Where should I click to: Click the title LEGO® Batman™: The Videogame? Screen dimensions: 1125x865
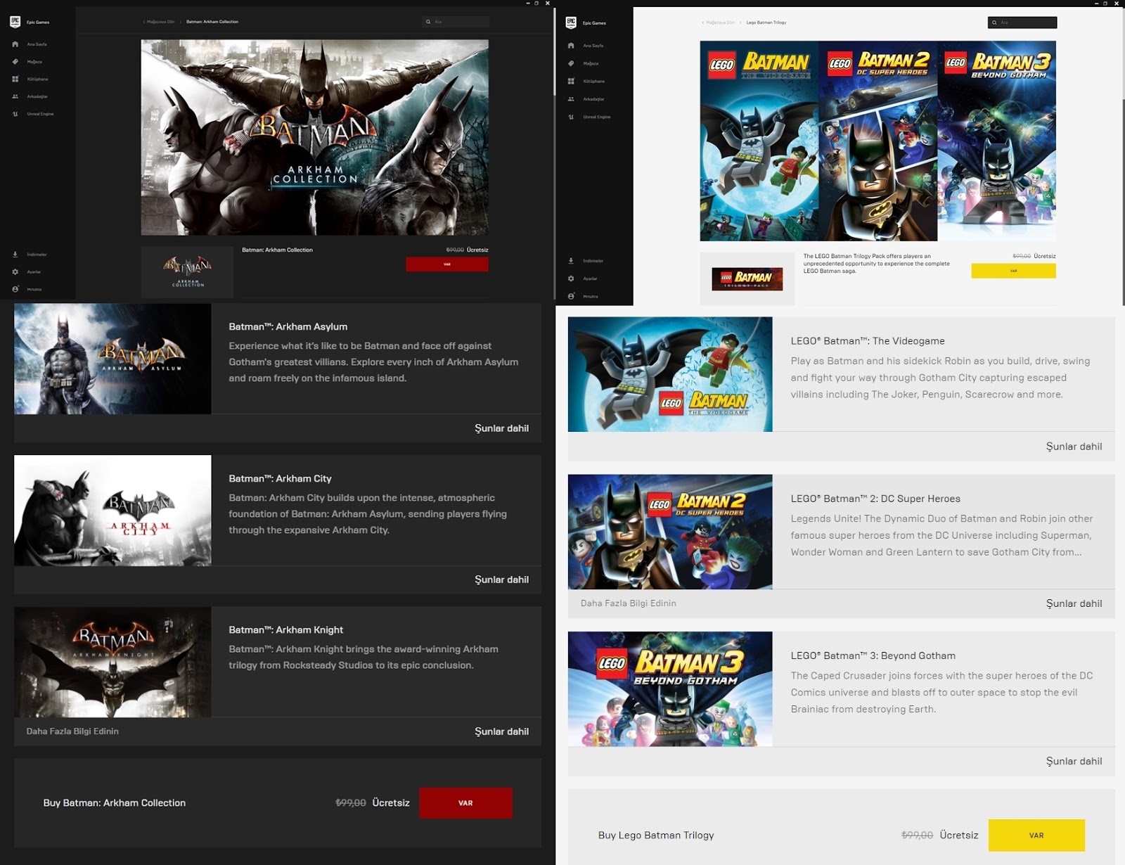coord(868,341)
